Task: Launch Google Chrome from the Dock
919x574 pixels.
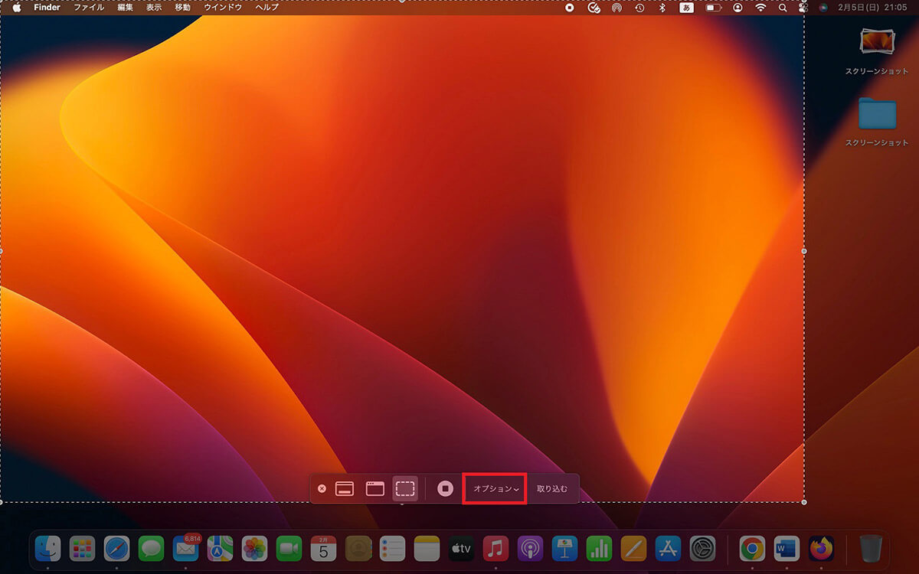Action: pos(752,548)
